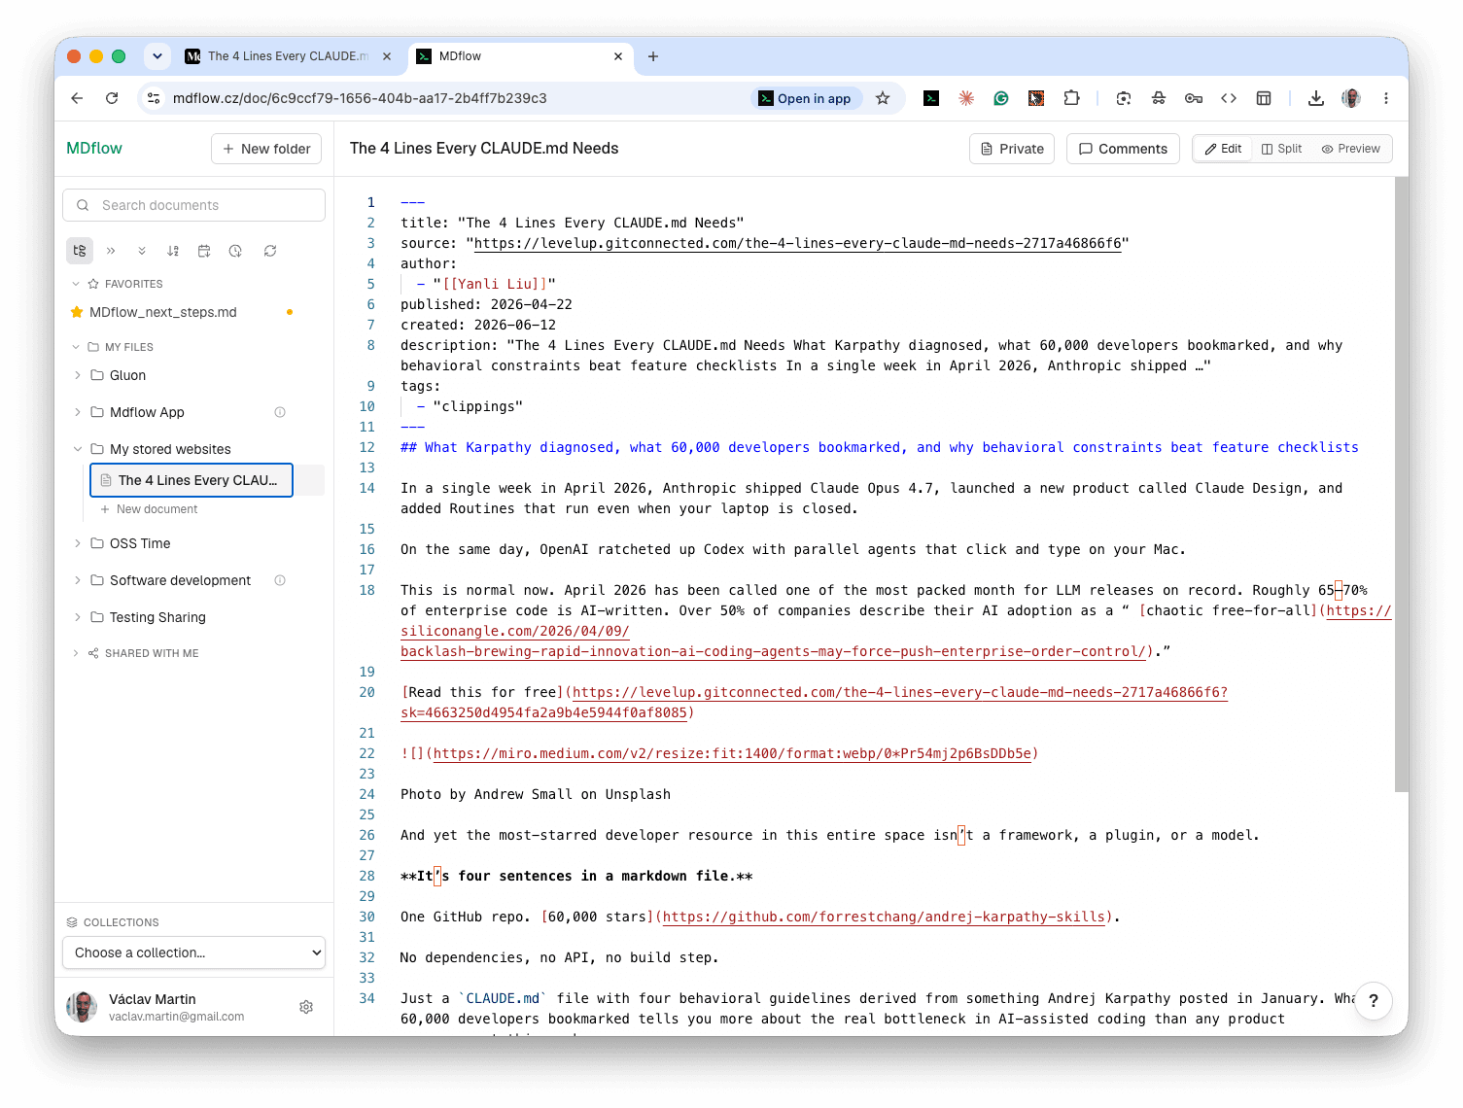Sort documents alphabetically A-Z
The height and width of the screenshot is (1108, 1463).
click(173, 251)
